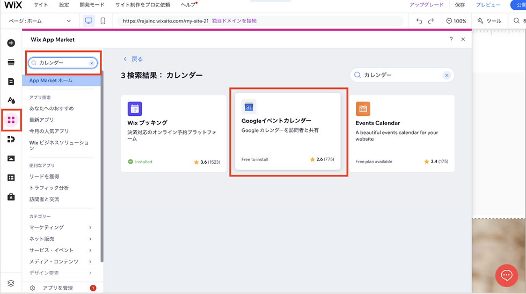Image resolution: width=526 pixels, height=294 pixels.
Task: Click the Googleイベントカレンダー app icon
Action: coord(249,107)
